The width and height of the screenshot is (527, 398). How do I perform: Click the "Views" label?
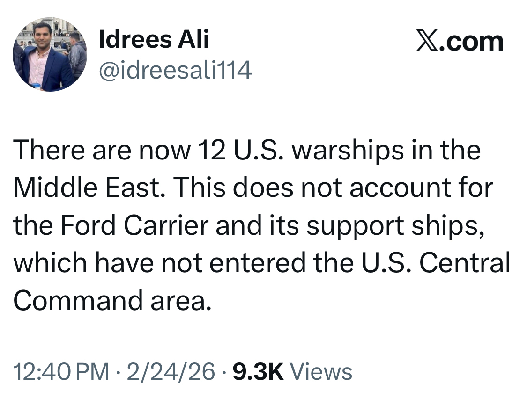coord(321,372)
